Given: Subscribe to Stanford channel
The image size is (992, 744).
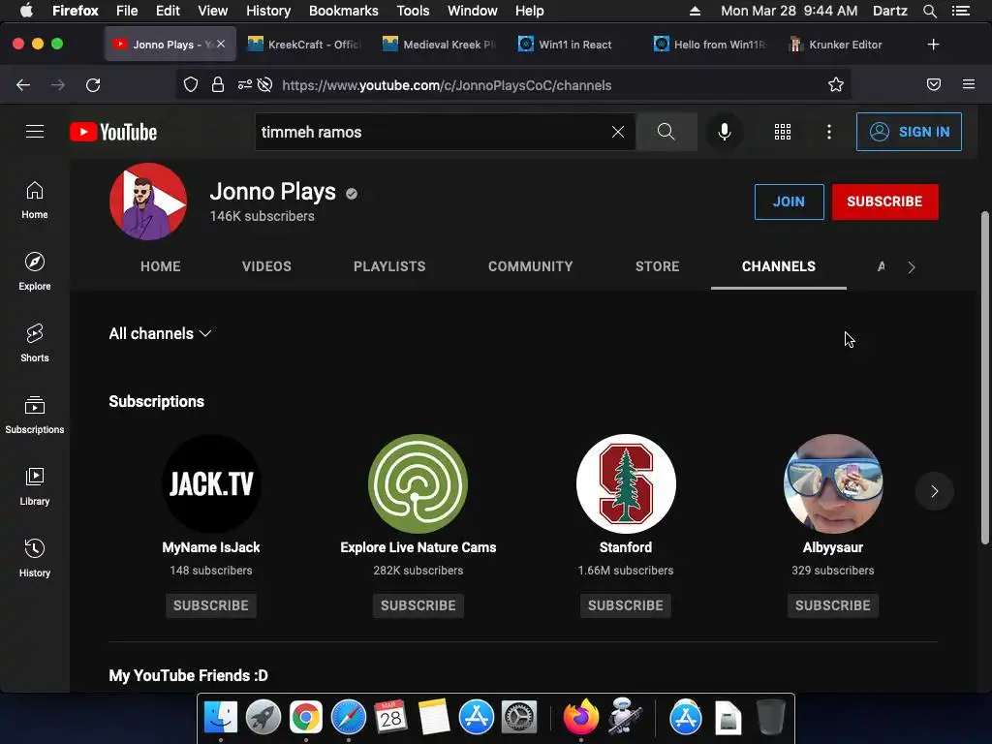Looking at the screenshot, I should click(626, 605).
